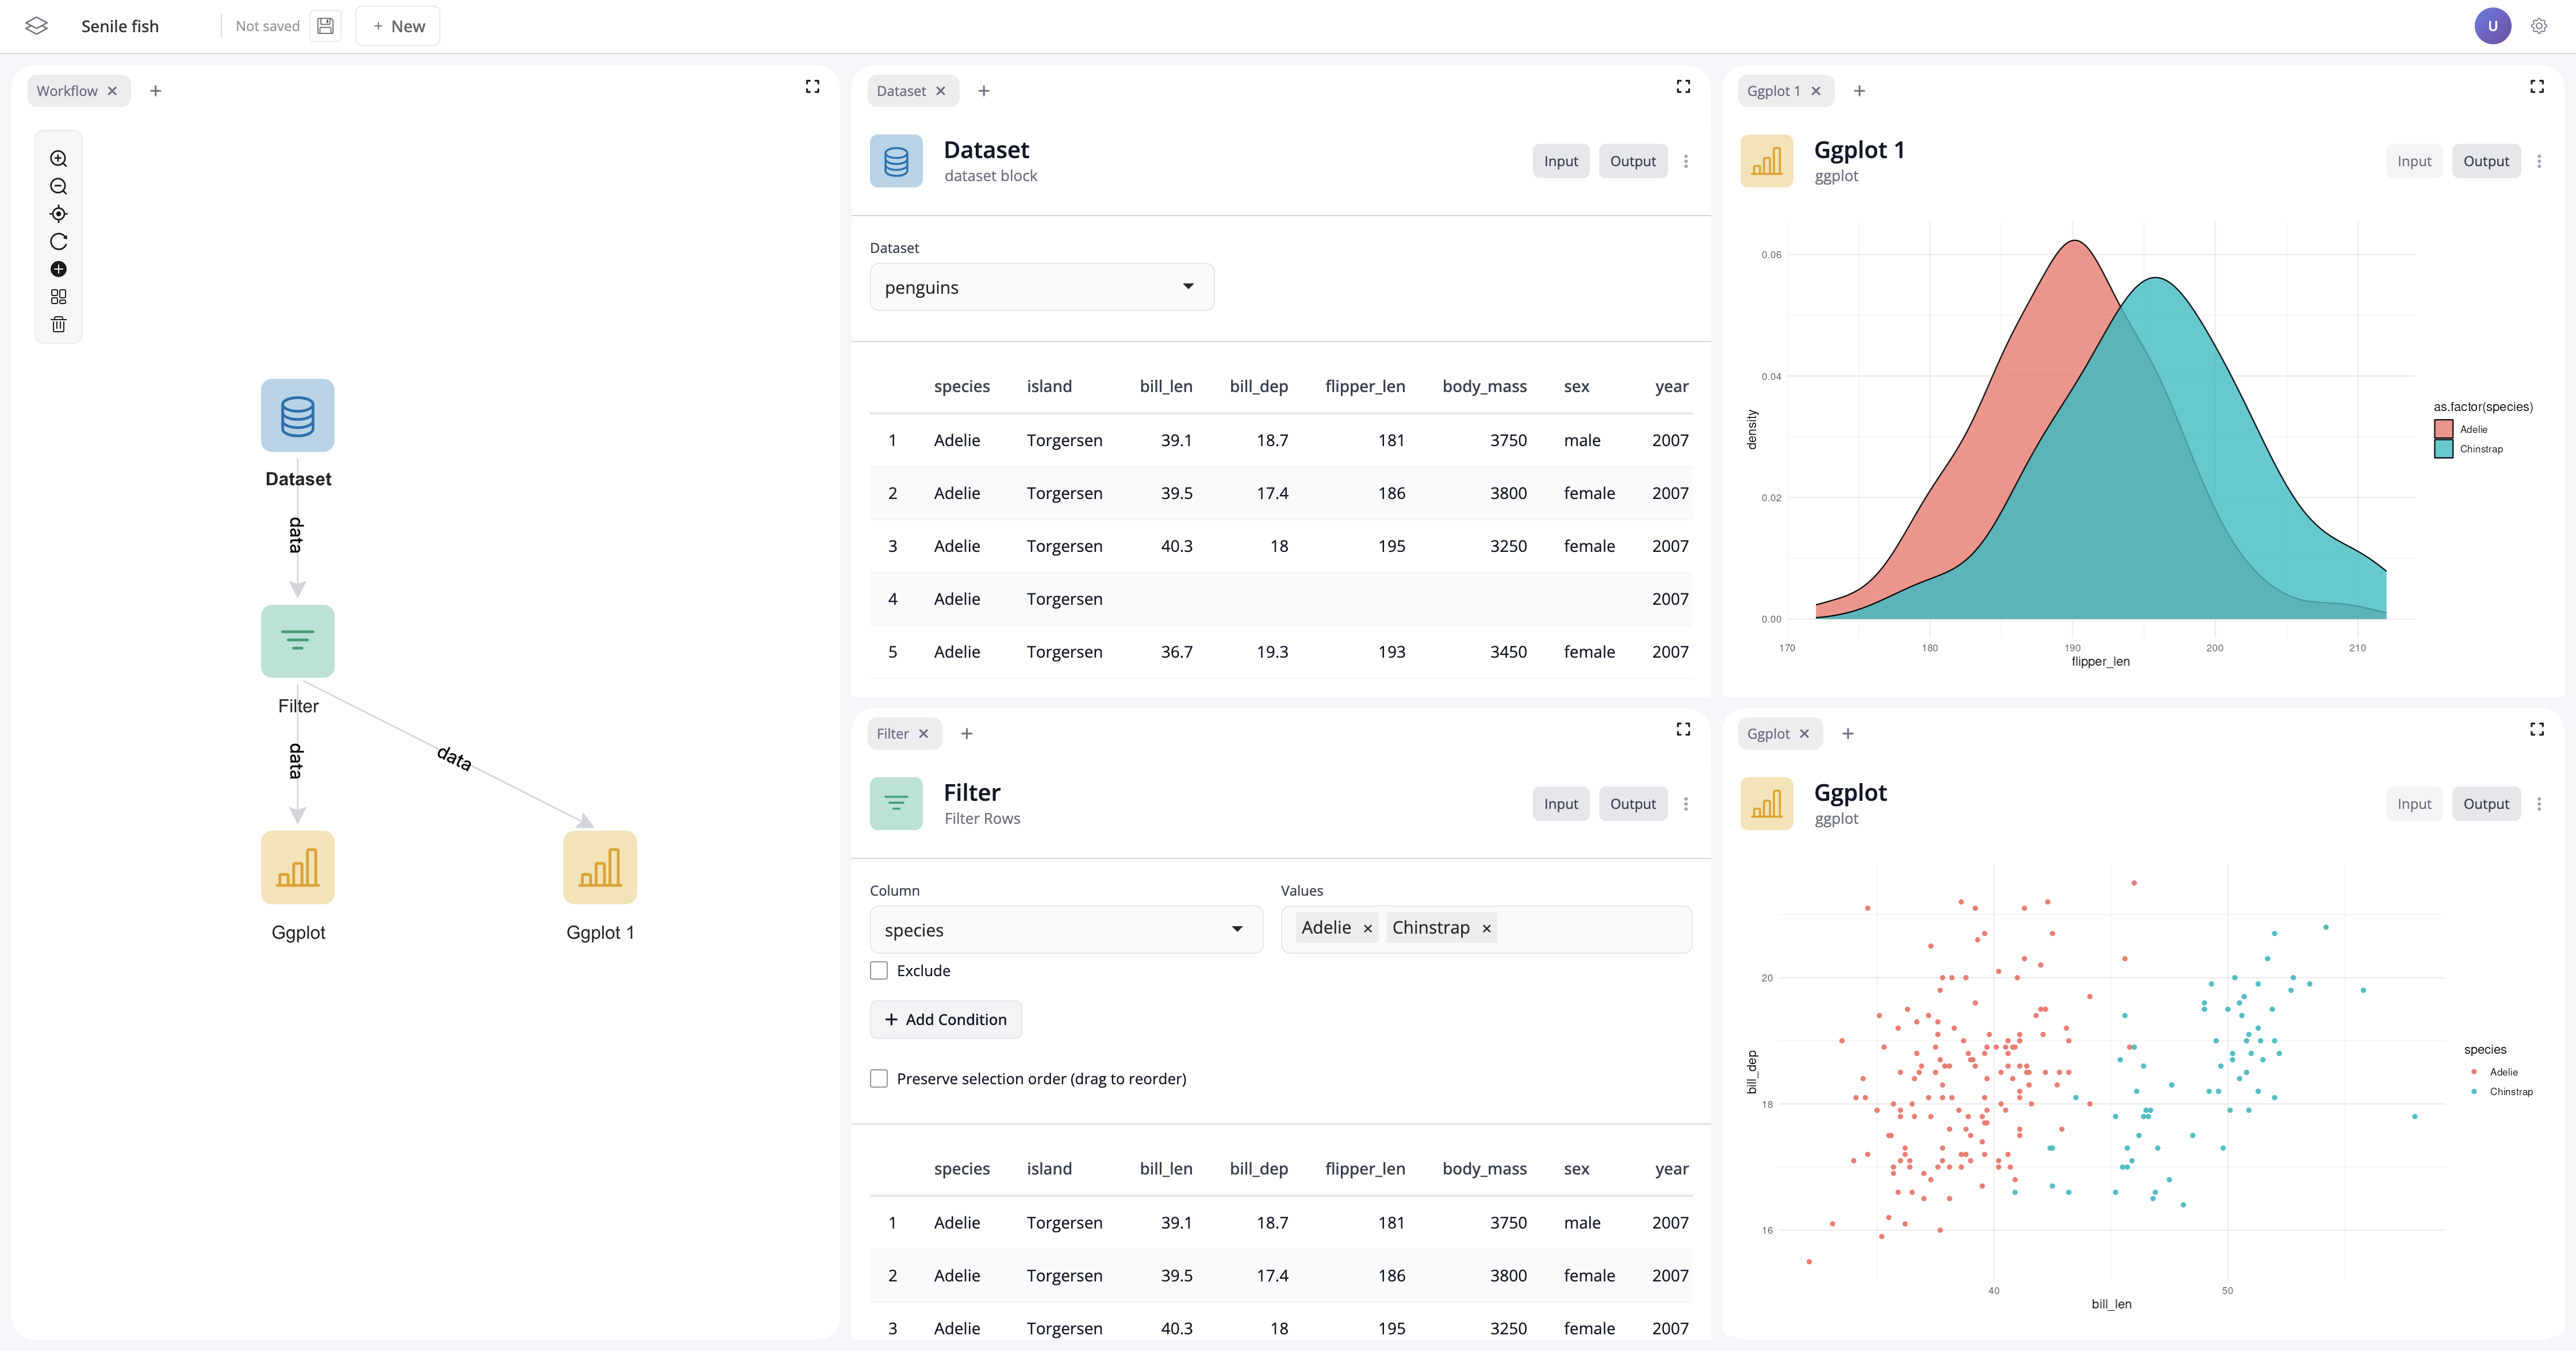Save the project using the save disk icon
The image size is (2576, 1351).
coord(324,26)
